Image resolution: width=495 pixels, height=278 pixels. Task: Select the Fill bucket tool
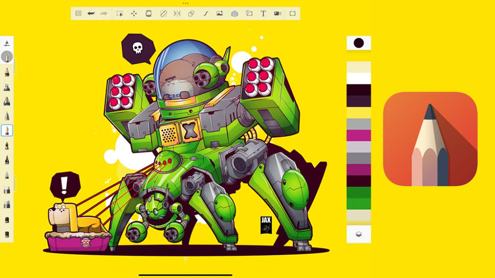point(148,14)
